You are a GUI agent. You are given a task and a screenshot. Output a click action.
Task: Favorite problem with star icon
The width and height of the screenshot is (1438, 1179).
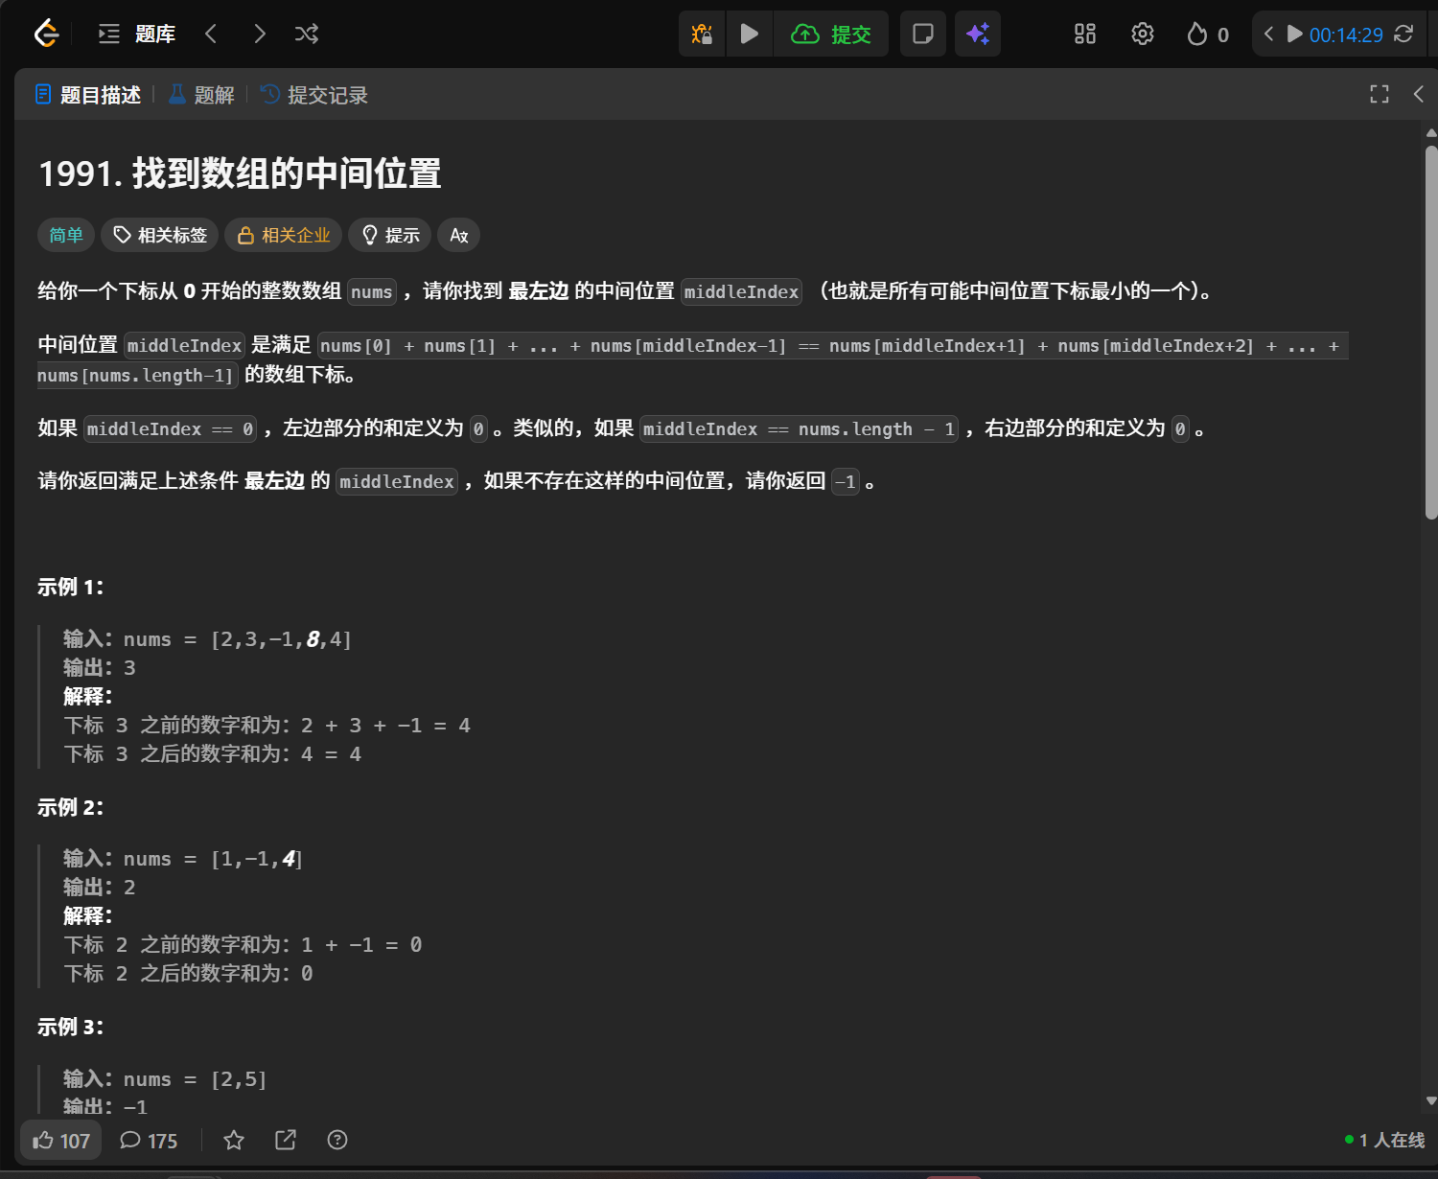[x=234, y=1140]
